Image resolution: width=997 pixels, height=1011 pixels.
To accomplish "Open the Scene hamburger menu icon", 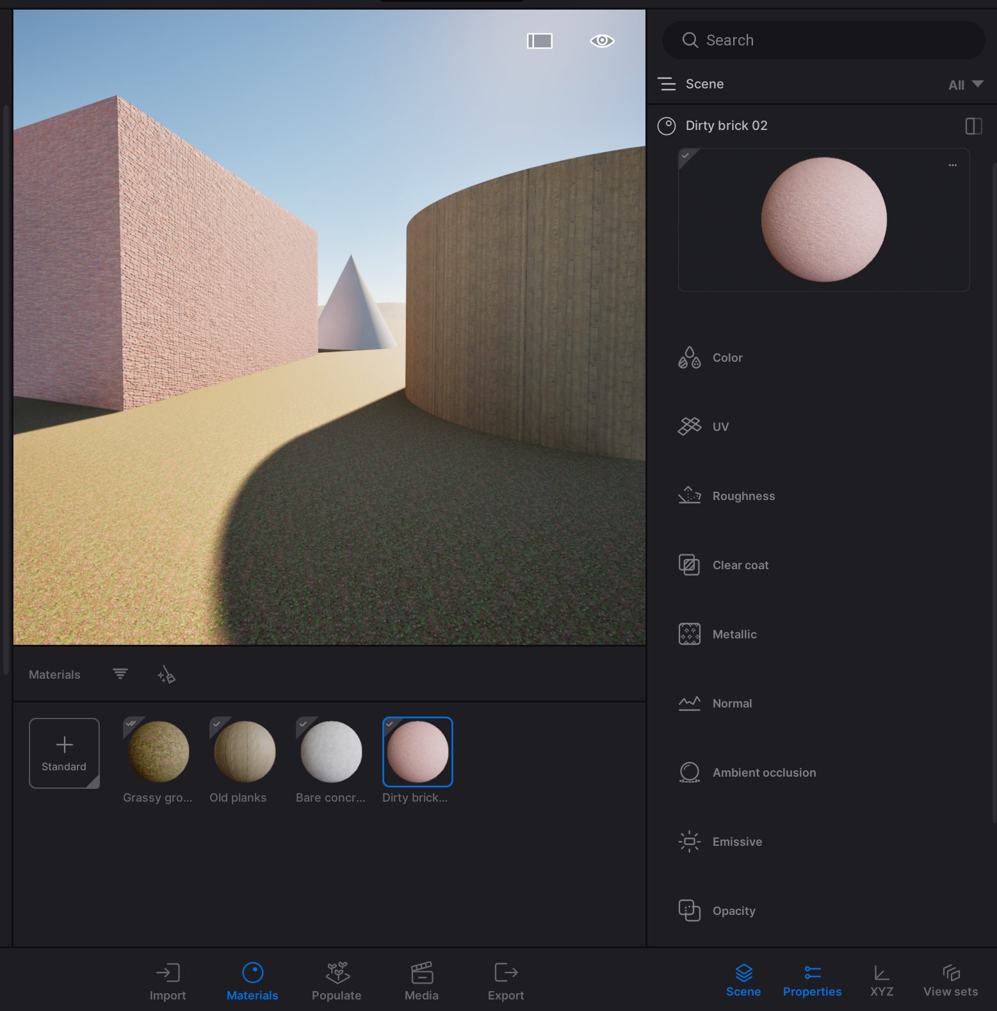I will (x=667, y=84).
